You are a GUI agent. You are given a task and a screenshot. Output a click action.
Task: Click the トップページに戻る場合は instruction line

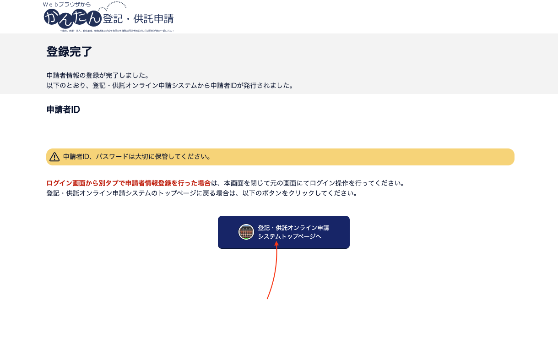pos(201,193)
